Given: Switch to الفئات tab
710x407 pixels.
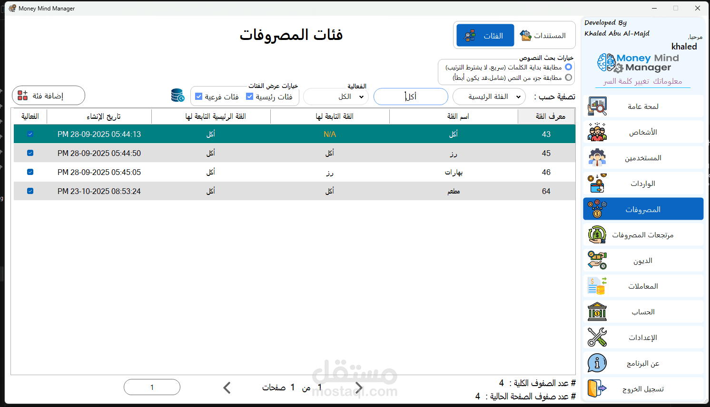Looking at the screenshot, I should click(x=485, y=35).
